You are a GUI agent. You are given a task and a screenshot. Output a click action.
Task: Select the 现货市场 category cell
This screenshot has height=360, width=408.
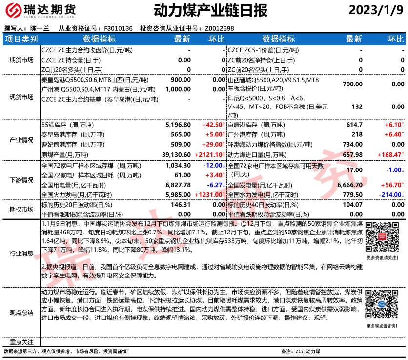click(x=21, y=97)
